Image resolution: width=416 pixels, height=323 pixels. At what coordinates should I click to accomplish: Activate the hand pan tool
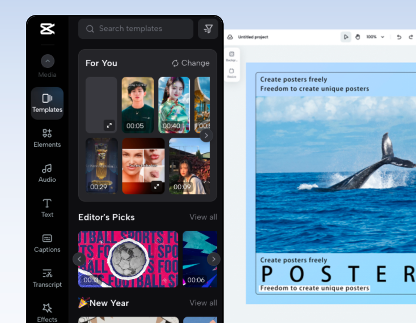click(358, 37)
